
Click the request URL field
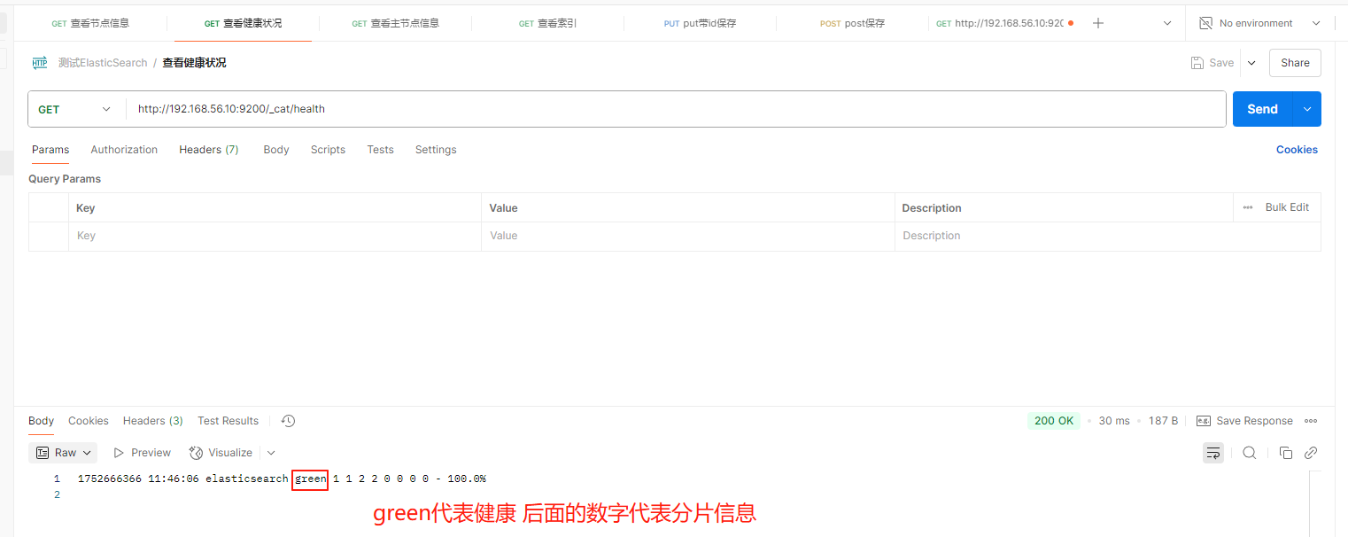pos(677,109)
